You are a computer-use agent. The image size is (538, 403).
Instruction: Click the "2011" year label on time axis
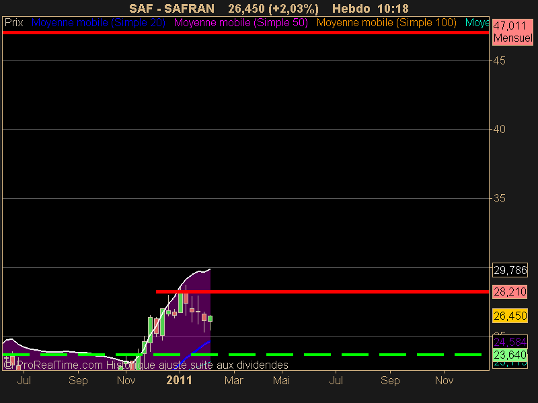(x=179, y=380)
